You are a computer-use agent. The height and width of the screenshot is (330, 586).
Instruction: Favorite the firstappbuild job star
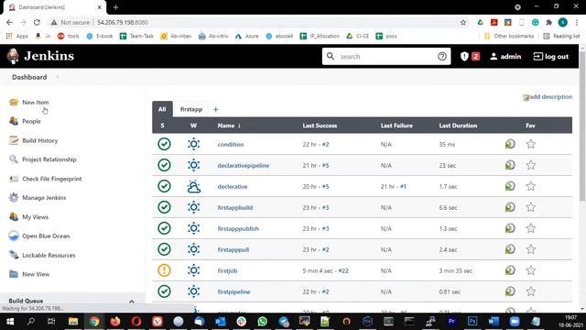point(531,207)
